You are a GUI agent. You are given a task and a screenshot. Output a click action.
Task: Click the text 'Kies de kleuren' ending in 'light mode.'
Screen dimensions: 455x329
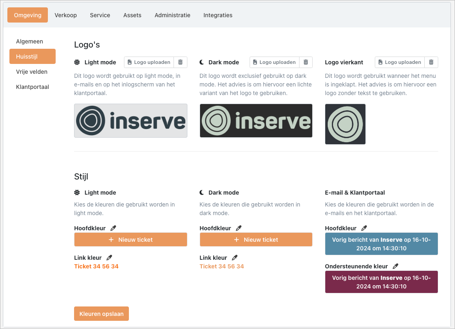tap(124, 209)
